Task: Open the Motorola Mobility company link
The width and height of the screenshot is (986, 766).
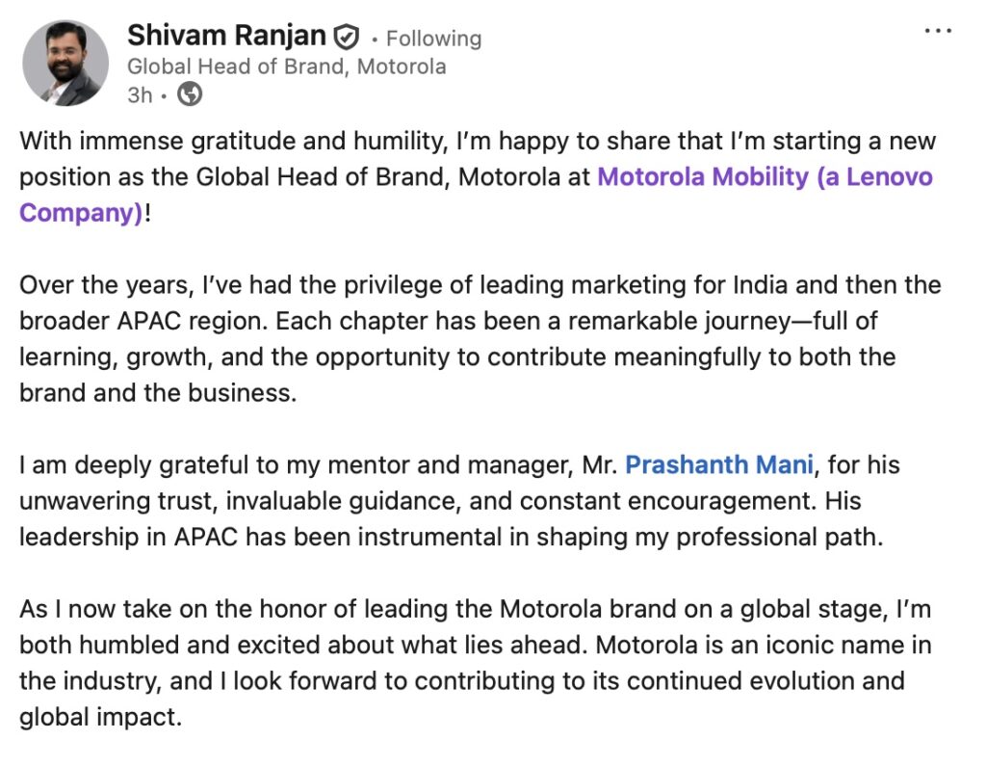Action: (765, 177)
